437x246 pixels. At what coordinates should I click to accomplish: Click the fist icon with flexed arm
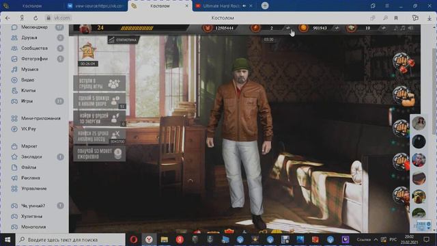[x=404, y=96]
